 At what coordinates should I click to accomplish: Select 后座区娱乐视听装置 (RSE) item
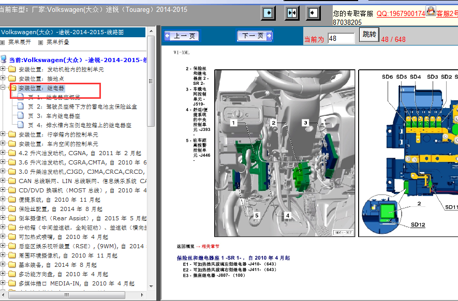point(83,246)
